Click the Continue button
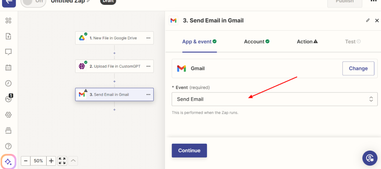 click(189, 150)
